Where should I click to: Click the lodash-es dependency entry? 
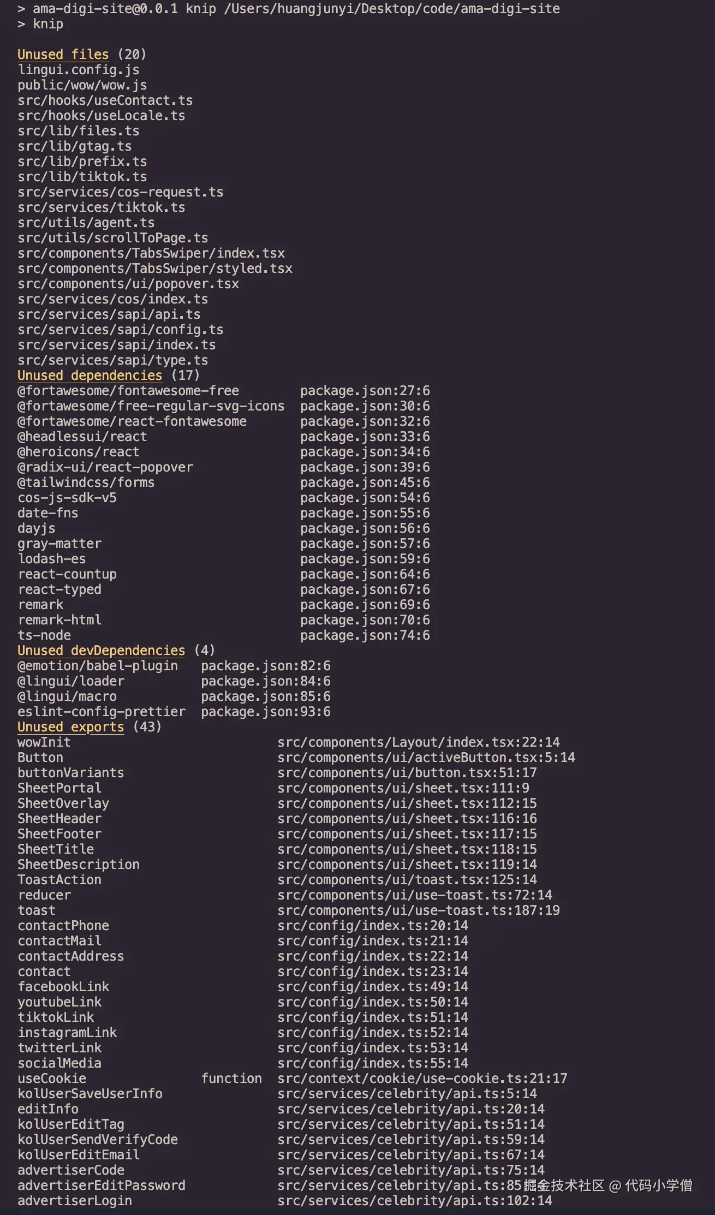pos(52,559)
